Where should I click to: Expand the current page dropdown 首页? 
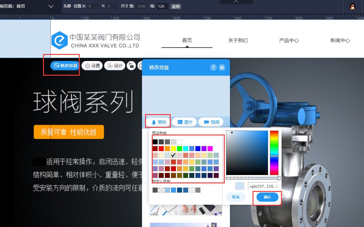[x=51, y=6]
